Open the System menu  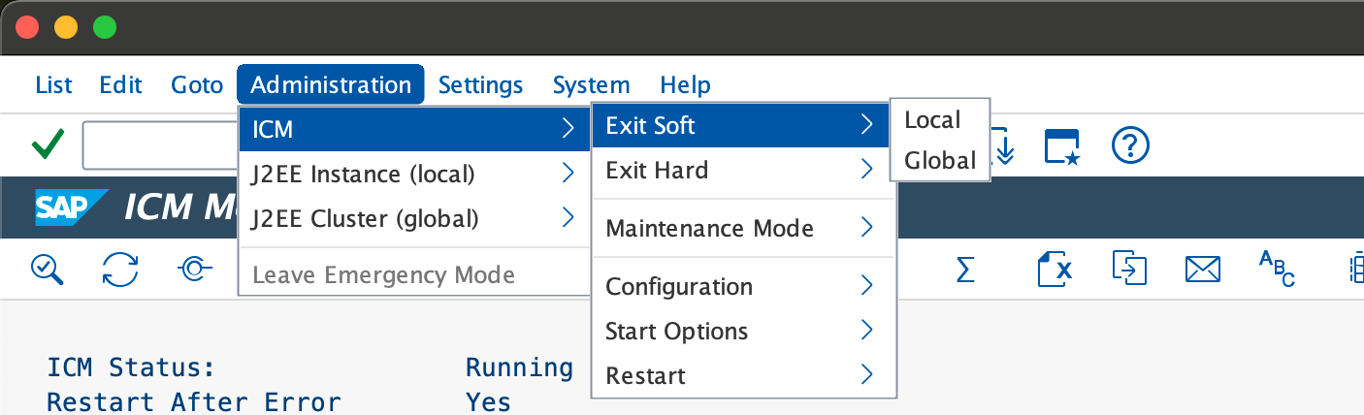point(591,84)
